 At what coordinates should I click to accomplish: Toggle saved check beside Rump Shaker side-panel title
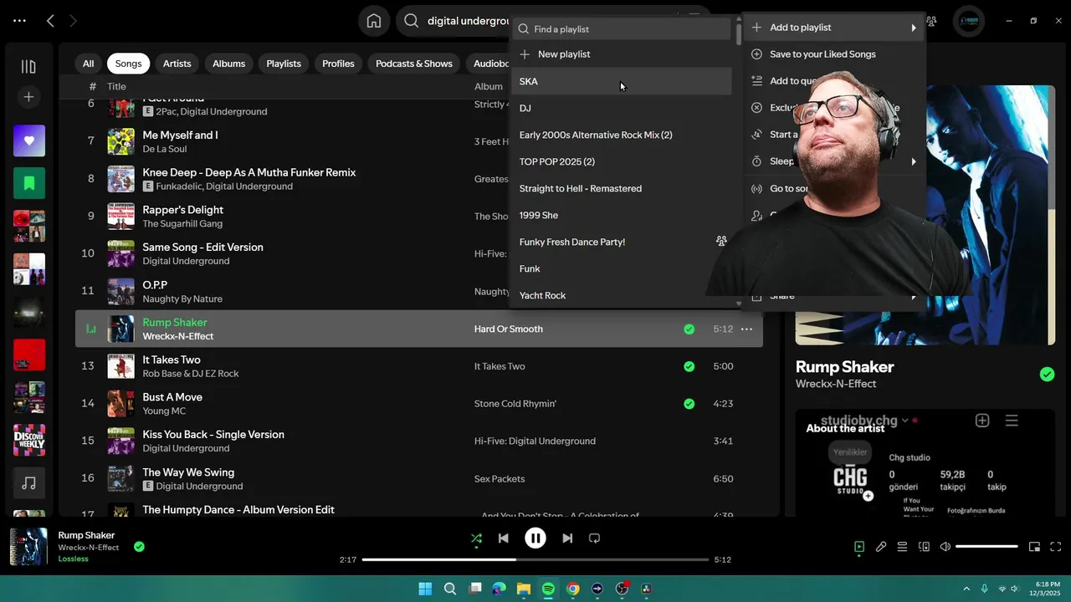(x=1047, y=375)
